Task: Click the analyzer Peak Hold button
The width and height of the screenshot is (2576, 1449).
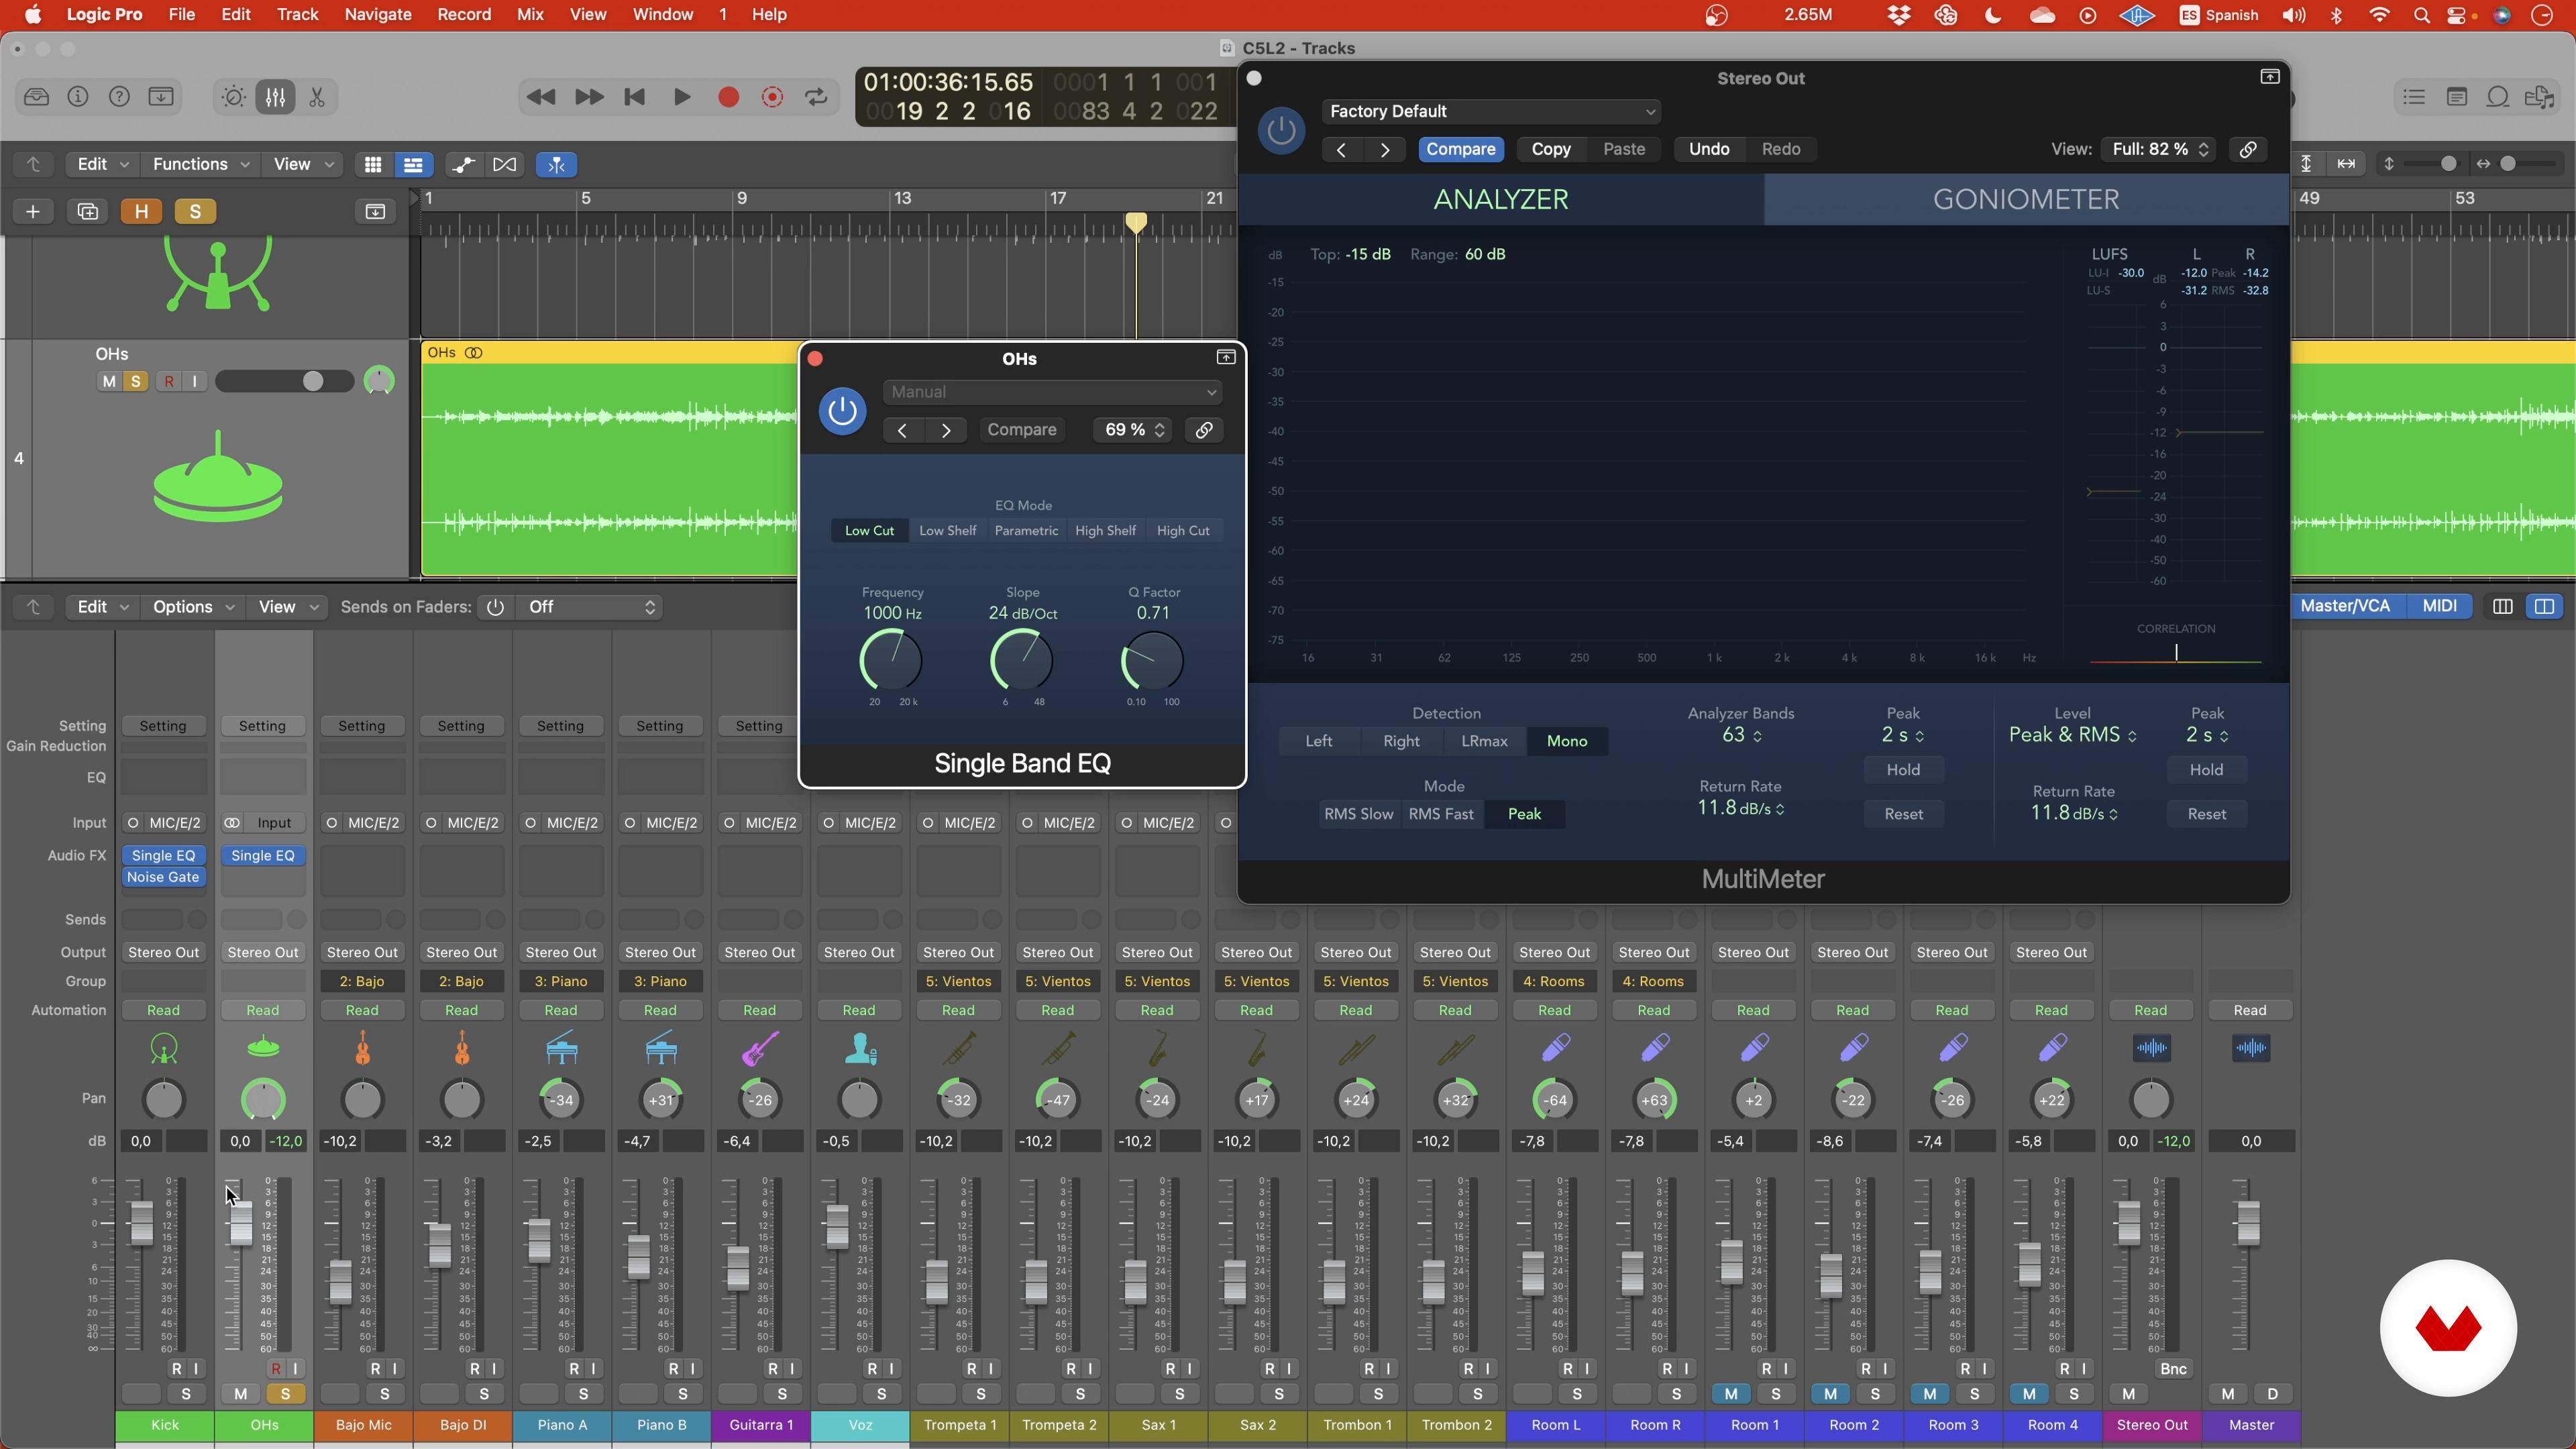Action: [x=1903, y=770]
